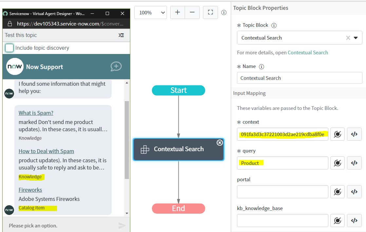Click the context input field
The image size is (366, 232).
[283, 134]
